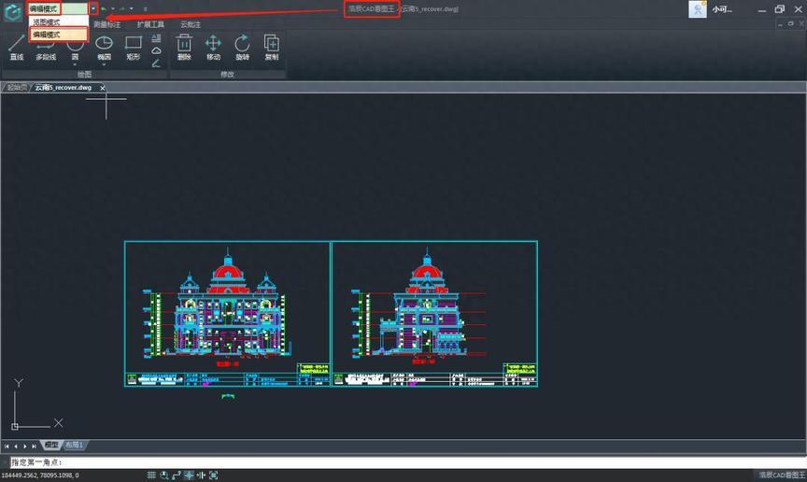Open the mode selector dropdown arrow
The height and width of the screenshot is (482, 807).
tap(92, 8)
